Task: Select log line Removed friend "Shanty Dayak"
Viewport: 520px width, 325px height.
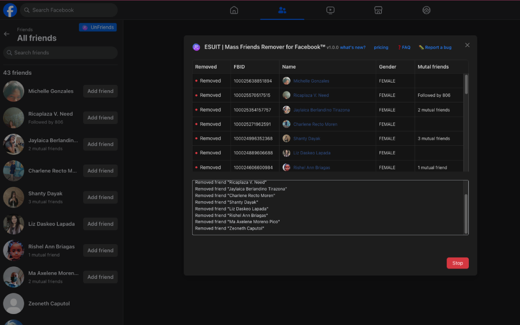Action: (x=227, y=202)
